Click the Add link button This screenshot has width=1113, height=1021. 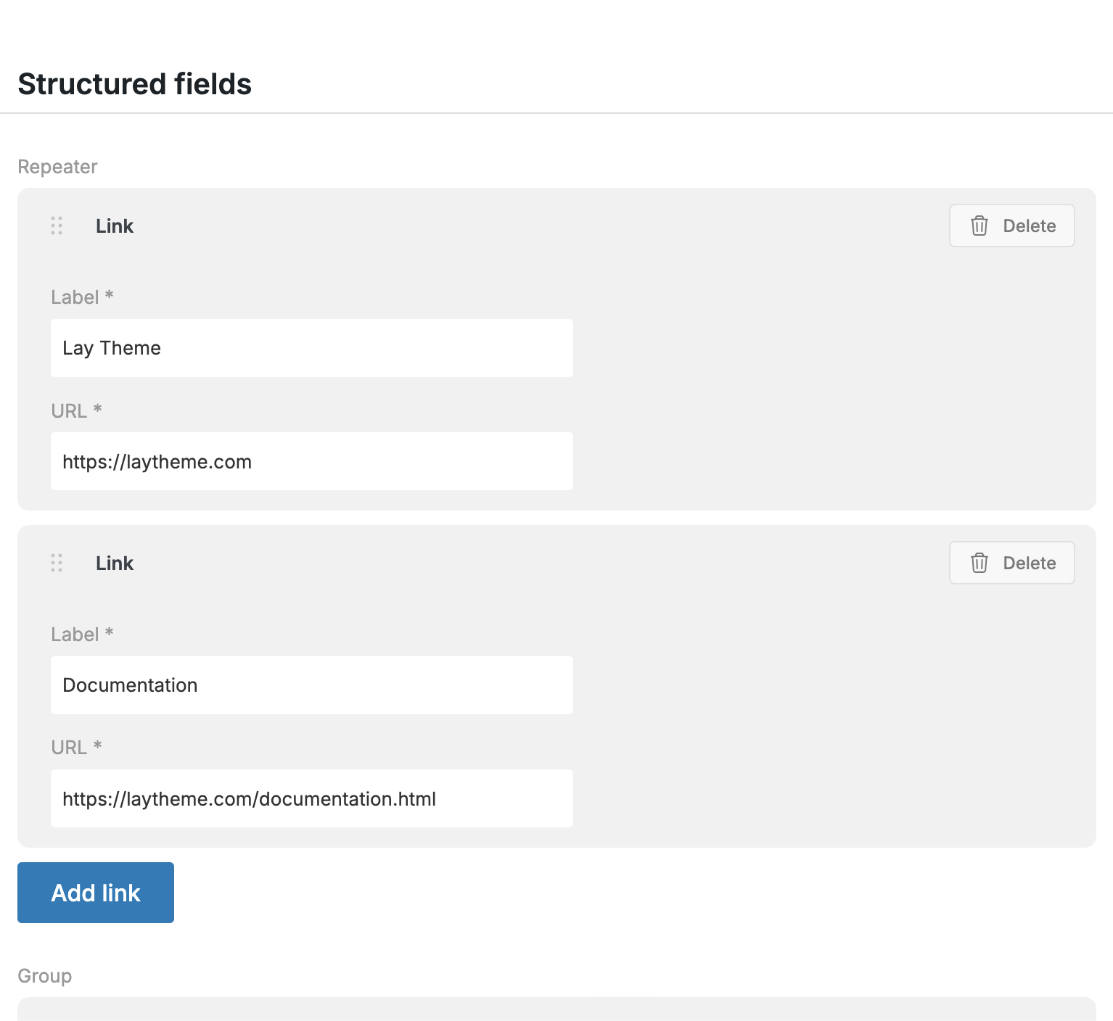(96, 893)
